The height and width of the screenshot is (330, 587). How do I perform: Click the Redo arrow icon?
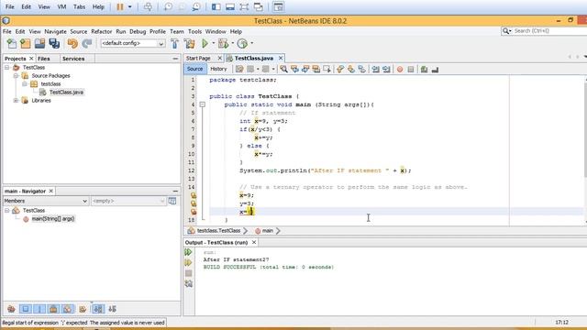coord(87,43)
